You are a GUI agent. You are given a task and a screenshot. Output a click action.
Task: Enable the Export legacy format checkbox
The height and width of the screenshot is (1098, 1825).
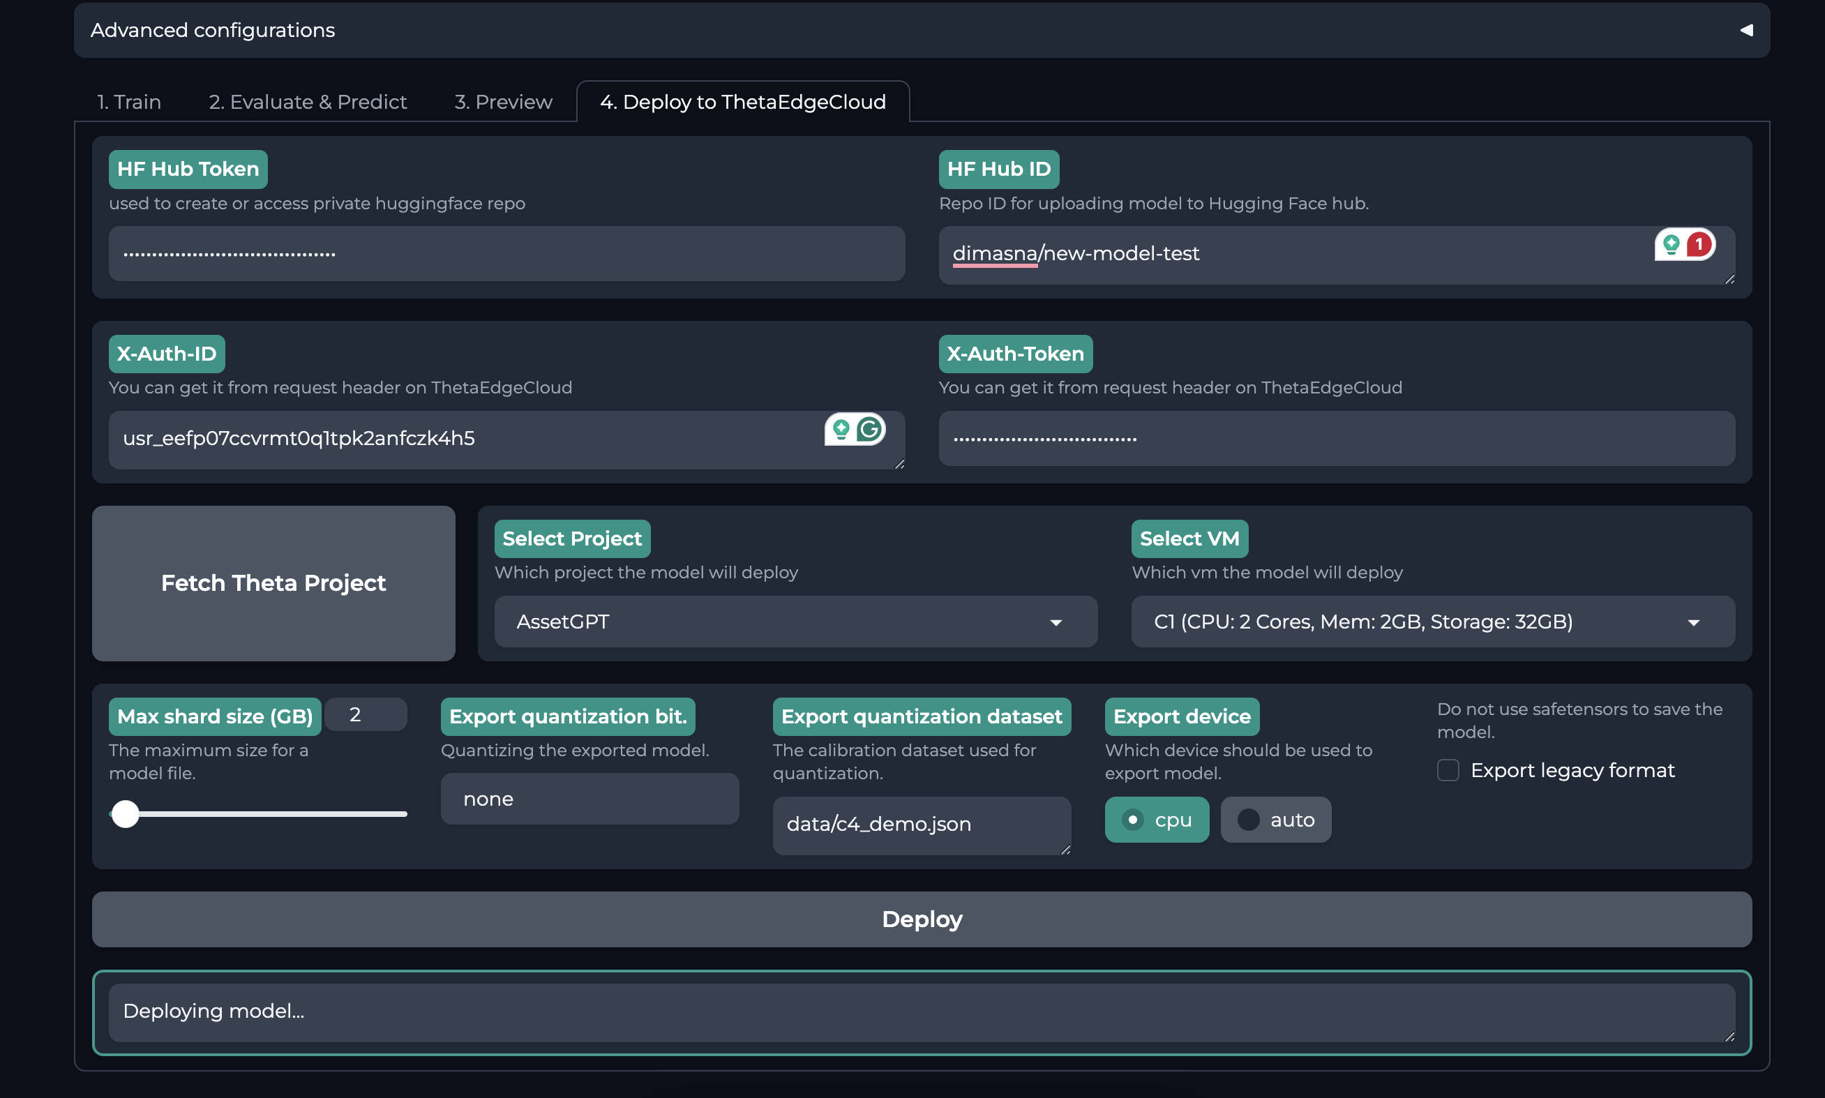coord(1448,770)
